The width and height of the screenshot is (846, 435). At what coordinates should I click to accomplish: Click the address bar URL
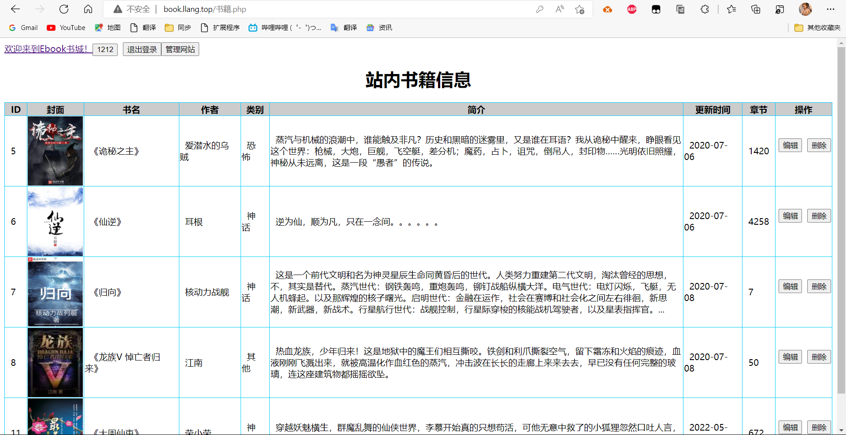click(205, 9)
